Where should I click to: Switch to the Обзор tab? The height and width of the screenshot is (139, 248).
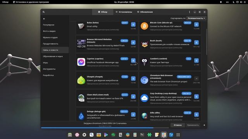103,12
